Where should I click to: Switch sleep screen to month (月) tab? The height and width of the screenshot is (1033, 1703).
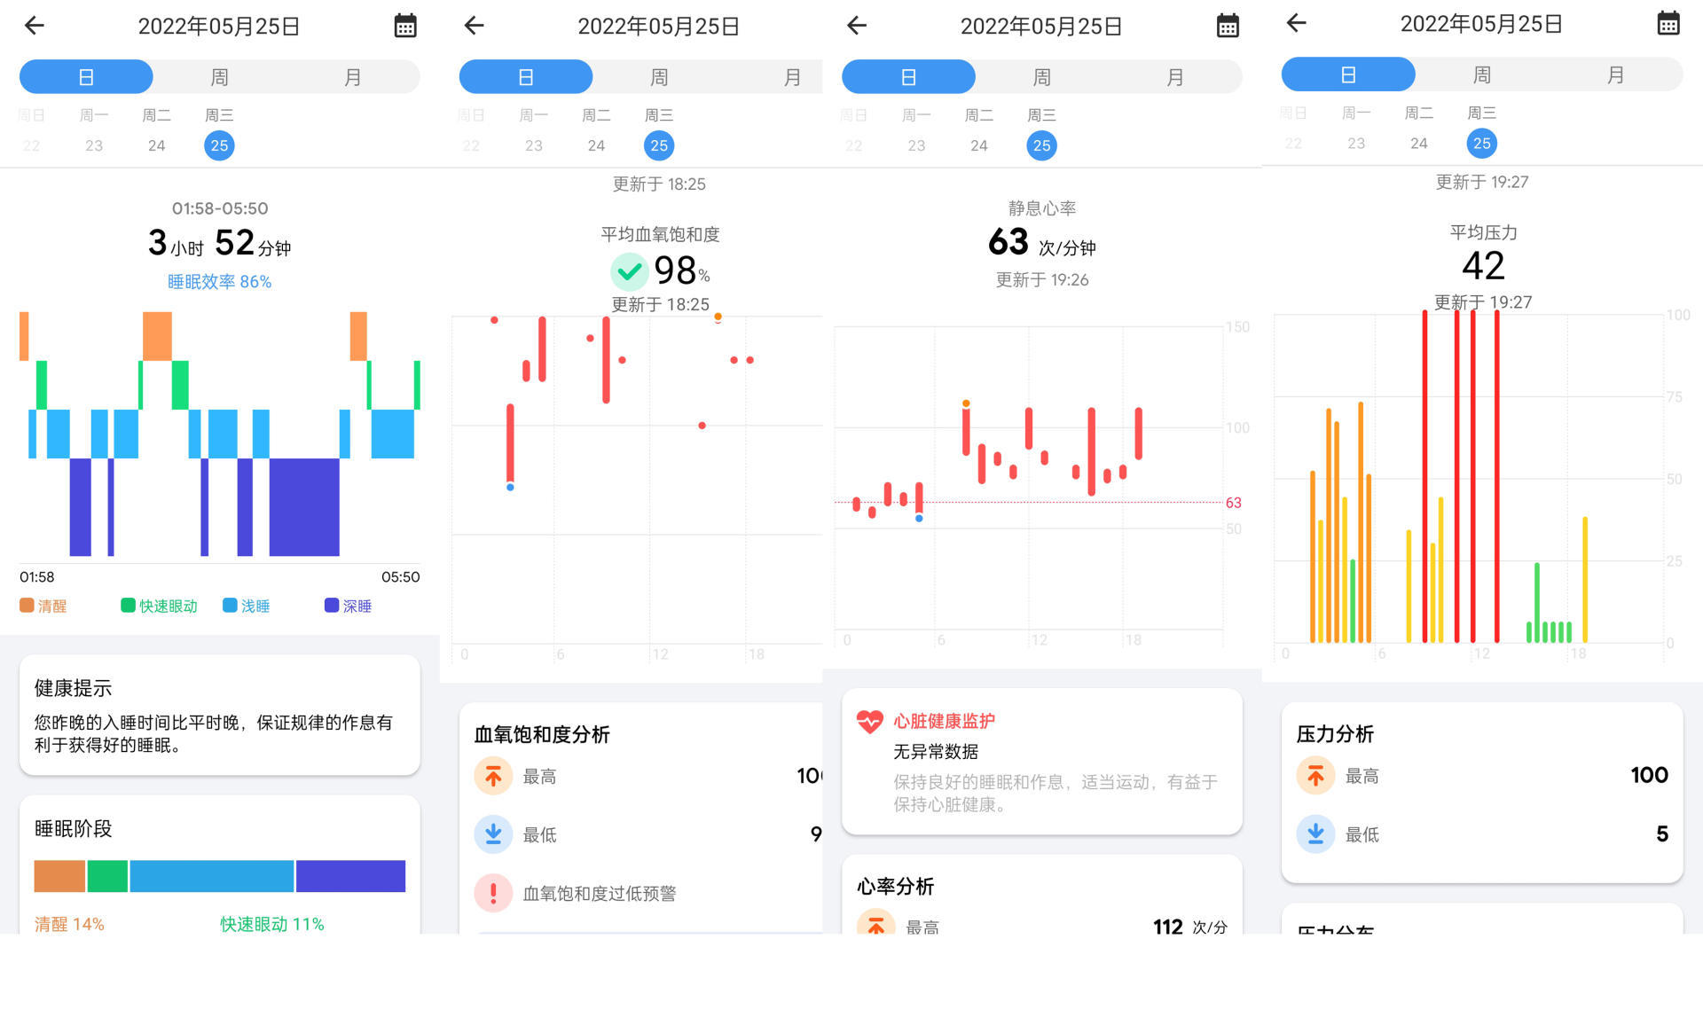(352, 77)
